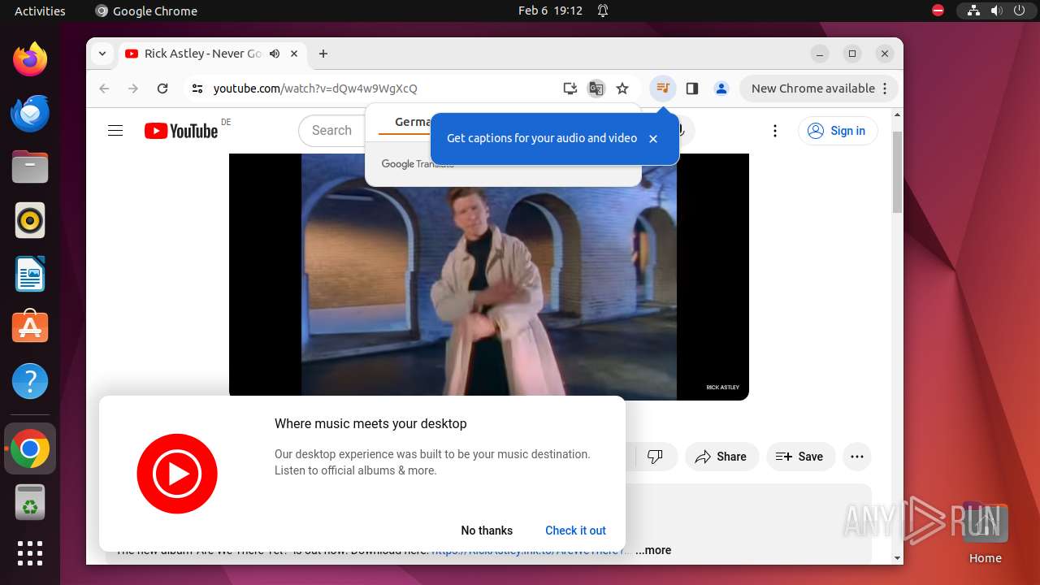This screenshot has height=585, width=1040.
Task: Open Rhythmbox music player from the dock
Action: pyautogui.click(x=30, y=220)
